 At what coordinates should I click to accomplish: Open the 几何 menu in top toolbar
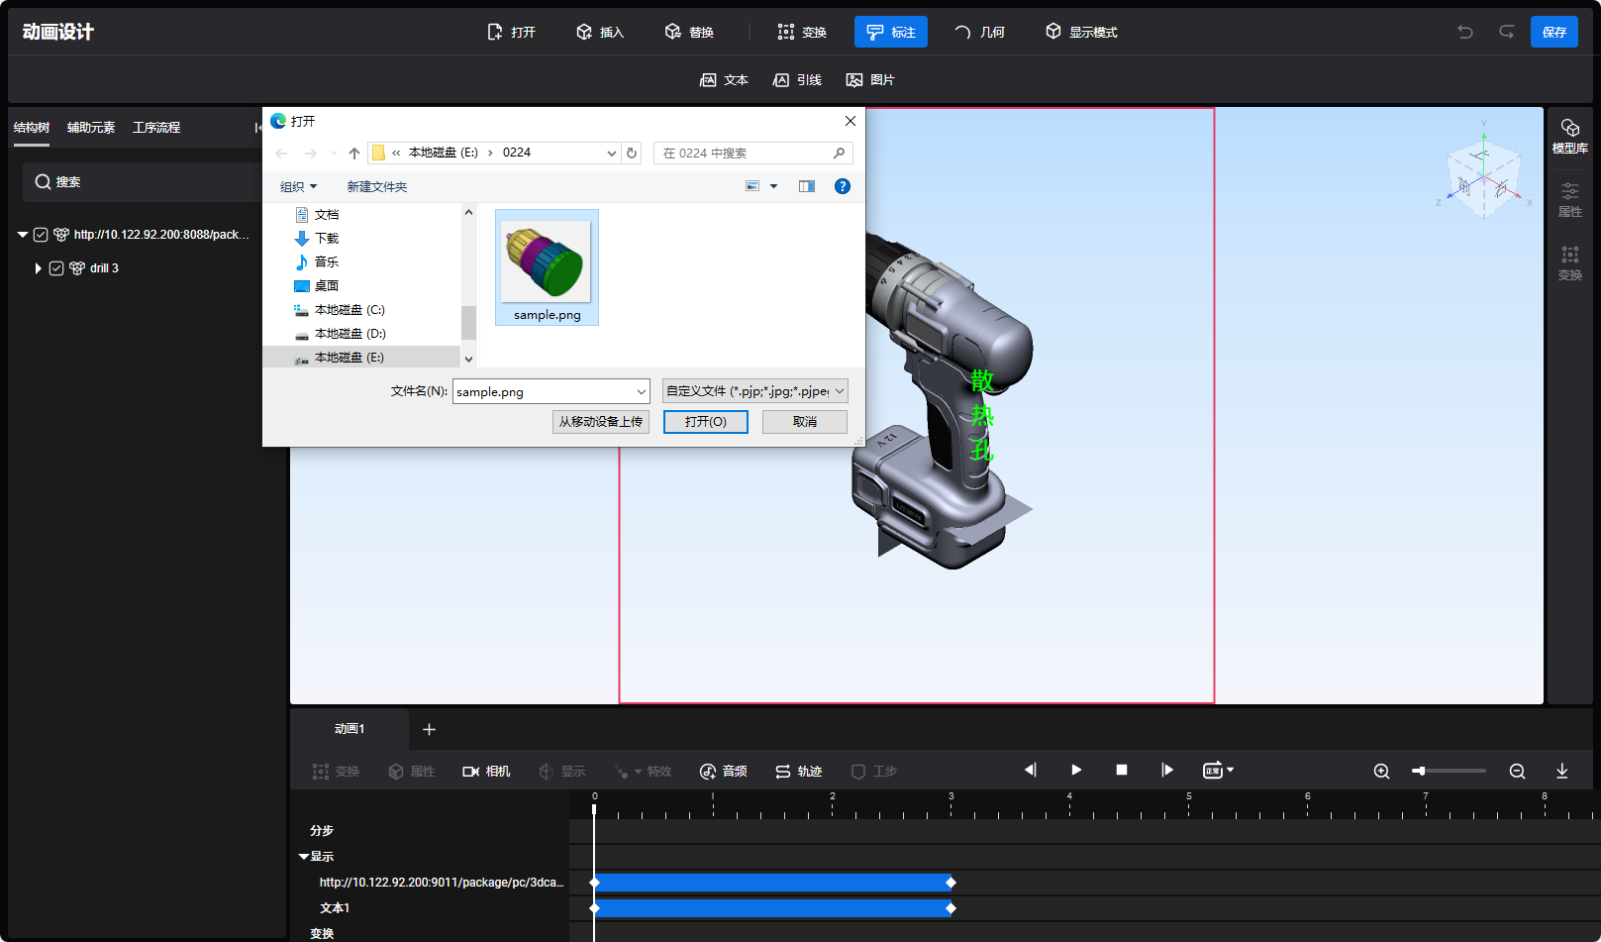click(x=979, y=32)
